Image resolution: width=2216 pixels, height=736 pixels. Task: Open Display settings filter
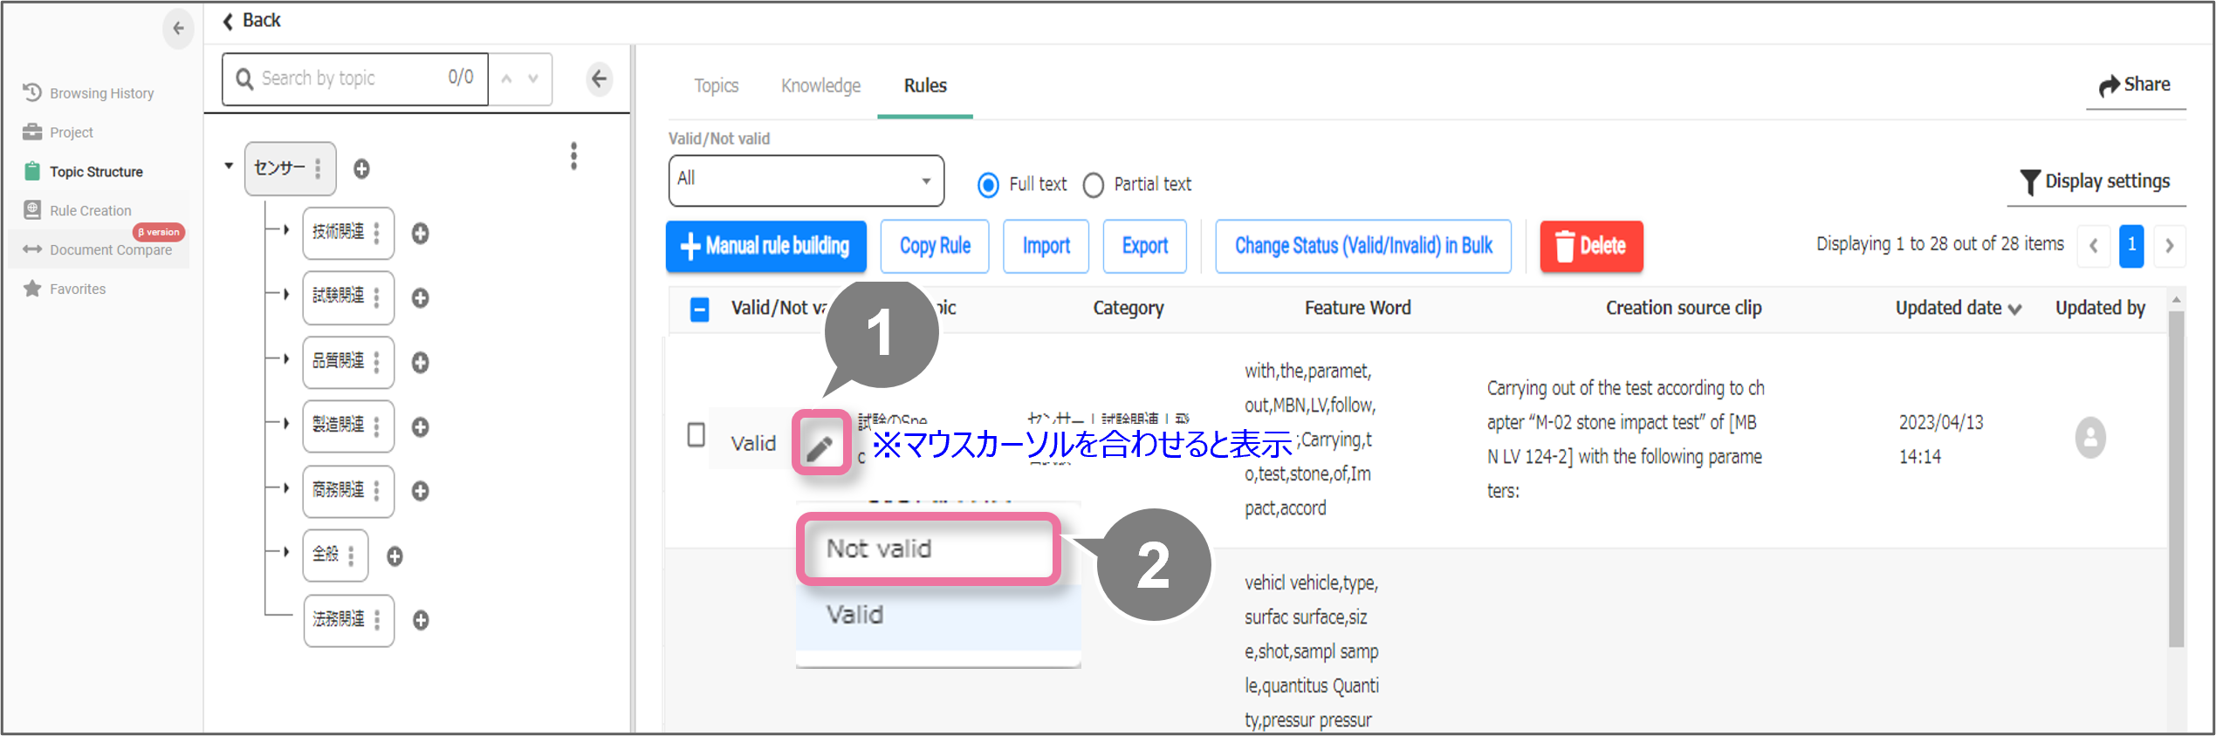pyautogui.click(x=2095, y=181)
